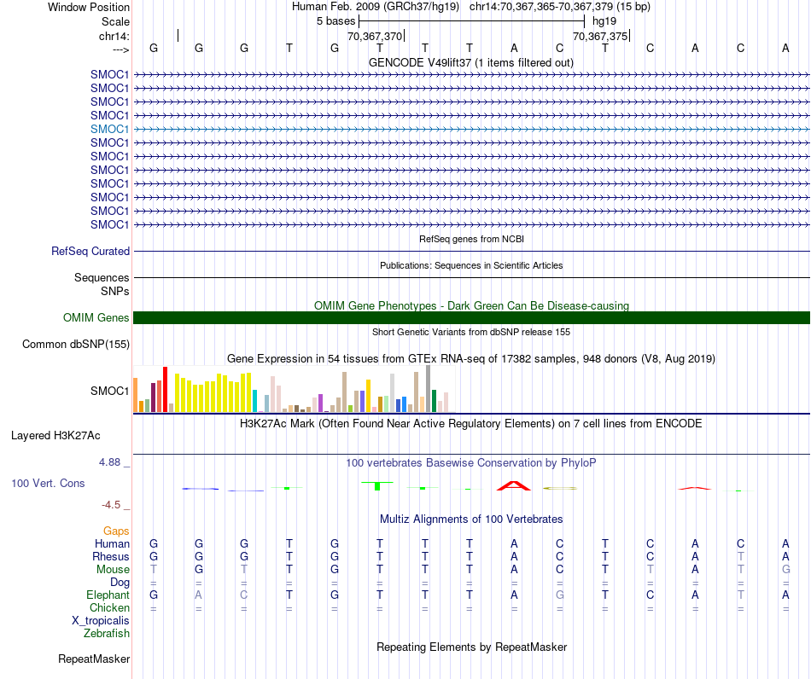This screenshot has height=679, width=811.
Task: Click the Zebrafish species label
Action: point(107,634)
